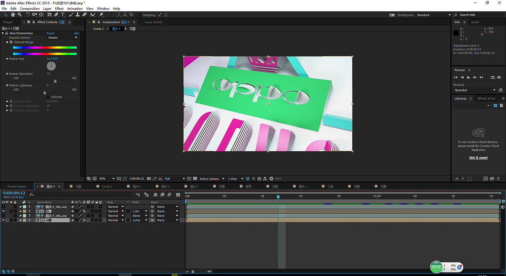Enable the Snapping checkbox
The height and width of the screenshot is (276, 506).
point(140,15)
